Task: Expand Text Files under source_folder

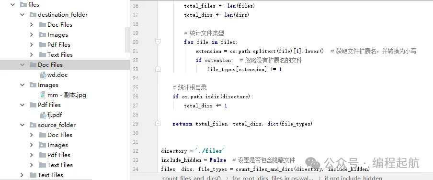Action: 32,165
